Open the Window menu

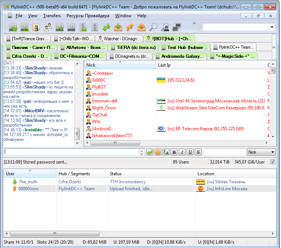click(123, 16)
